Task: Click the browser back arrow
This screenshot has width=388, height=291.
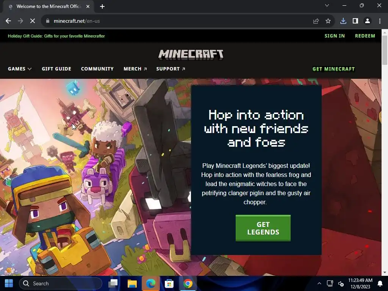Action: 8,21
